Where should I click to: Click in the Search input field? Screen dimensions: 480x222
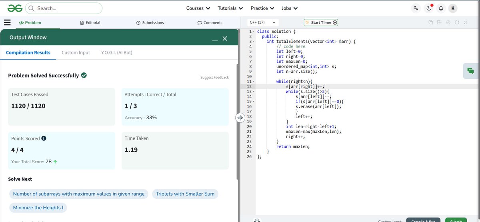[64, 8]
